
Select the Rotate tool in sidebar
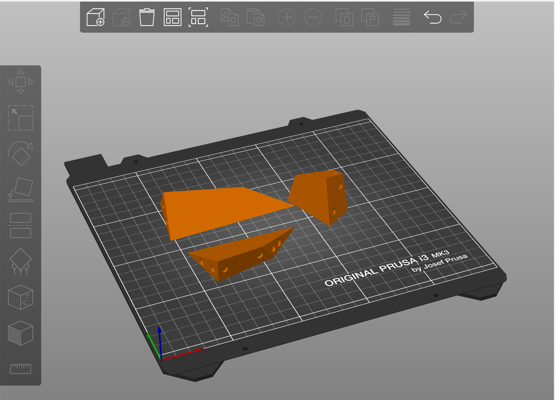pos(21,154)
